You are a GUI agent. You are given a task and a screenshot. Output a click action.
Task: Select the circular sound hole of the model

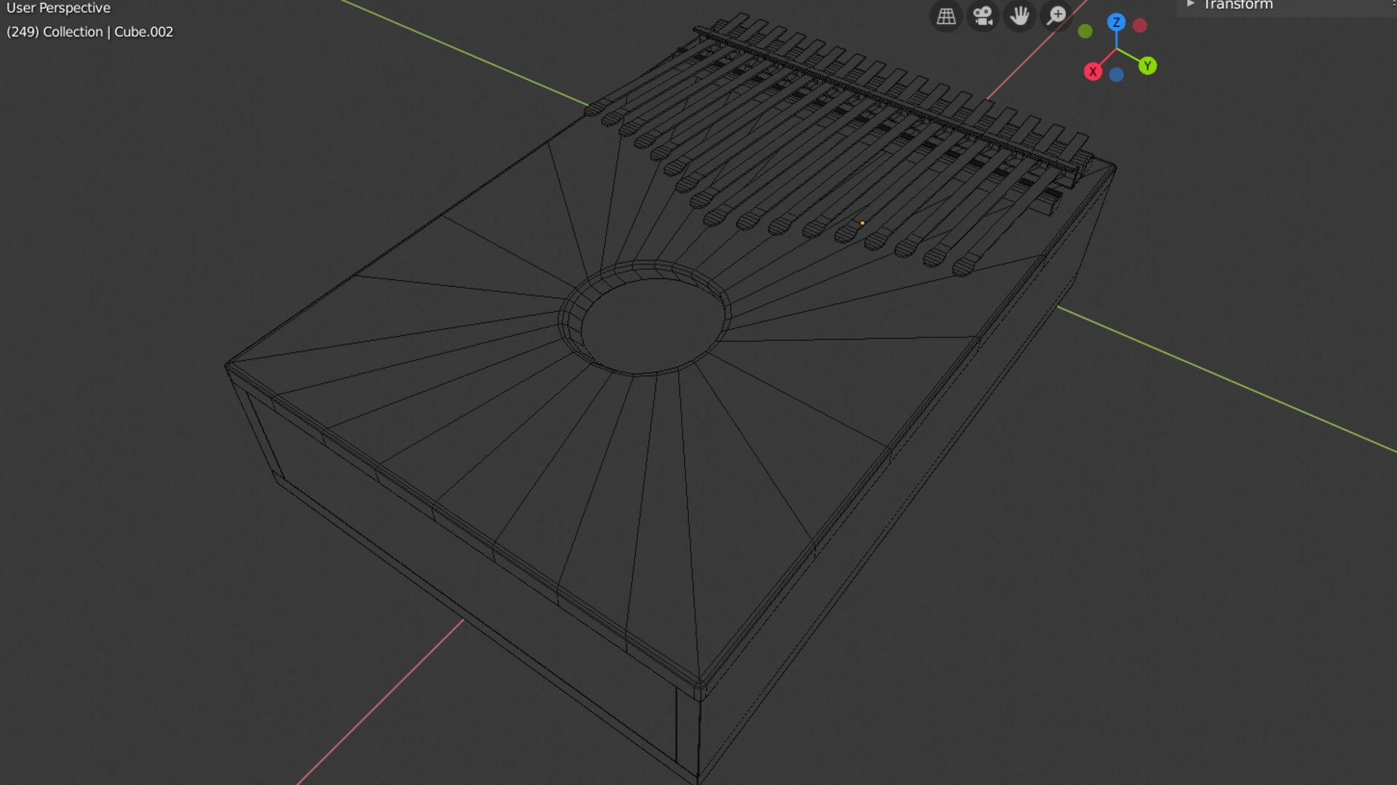(x=651, y=326)
